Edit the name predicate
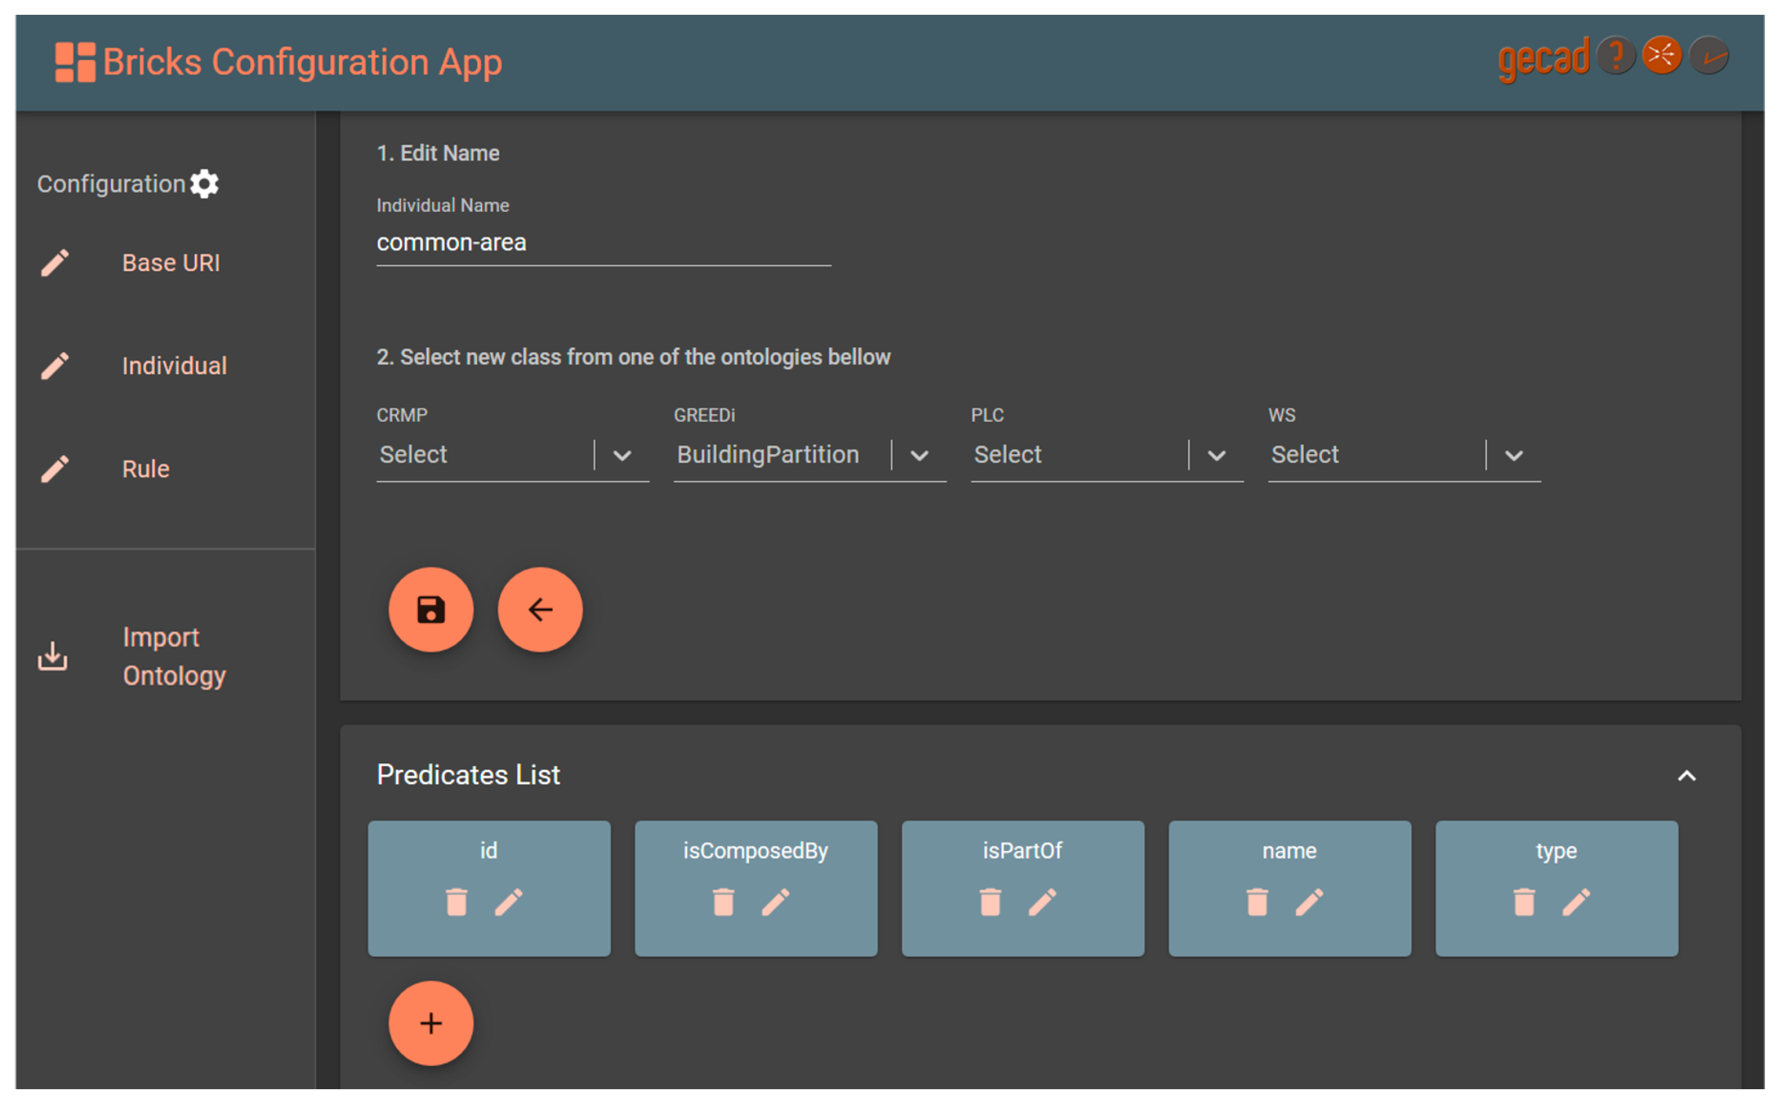 click(x=1309, y=902)
